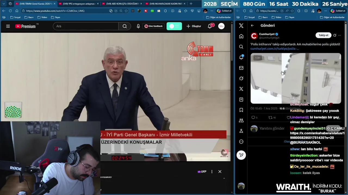Click the YouTube search magnifier button
Image resolution: width=348 pixels, height=195 pixels.
(125, 26)
